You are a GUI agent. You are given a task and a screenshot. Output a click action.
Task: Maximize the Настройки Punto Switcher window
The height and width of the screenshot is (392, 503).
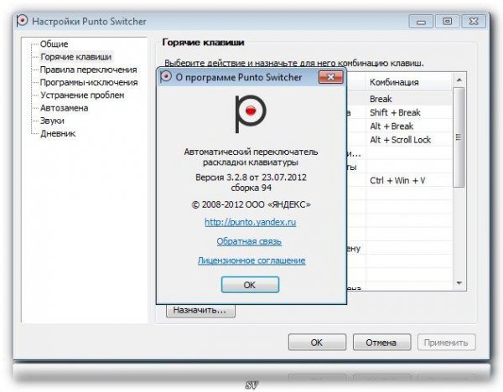click(x=447, y=22)
